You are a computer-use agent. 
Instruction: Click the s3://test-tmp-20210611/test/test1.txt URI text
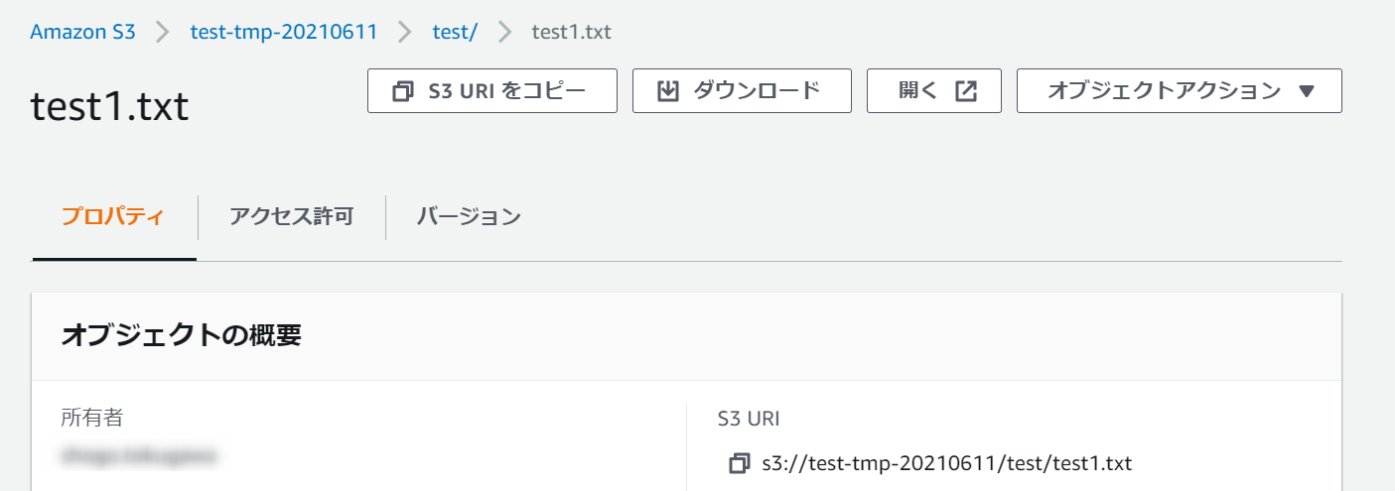[x=946, y=463]
